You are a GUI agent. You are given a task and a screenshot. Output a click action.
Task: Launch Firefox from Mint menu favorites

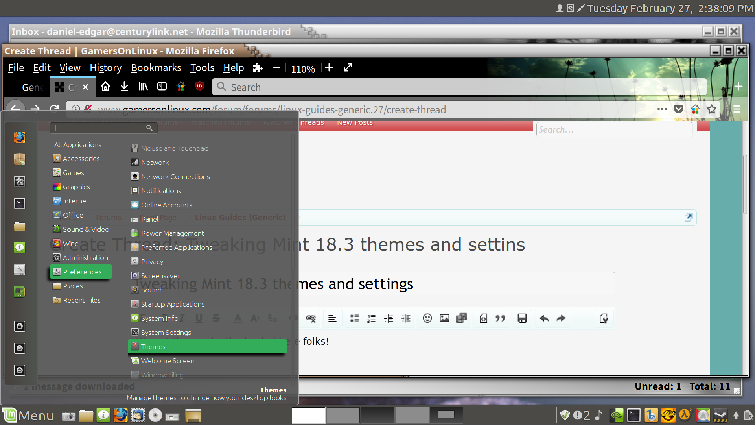20,137
